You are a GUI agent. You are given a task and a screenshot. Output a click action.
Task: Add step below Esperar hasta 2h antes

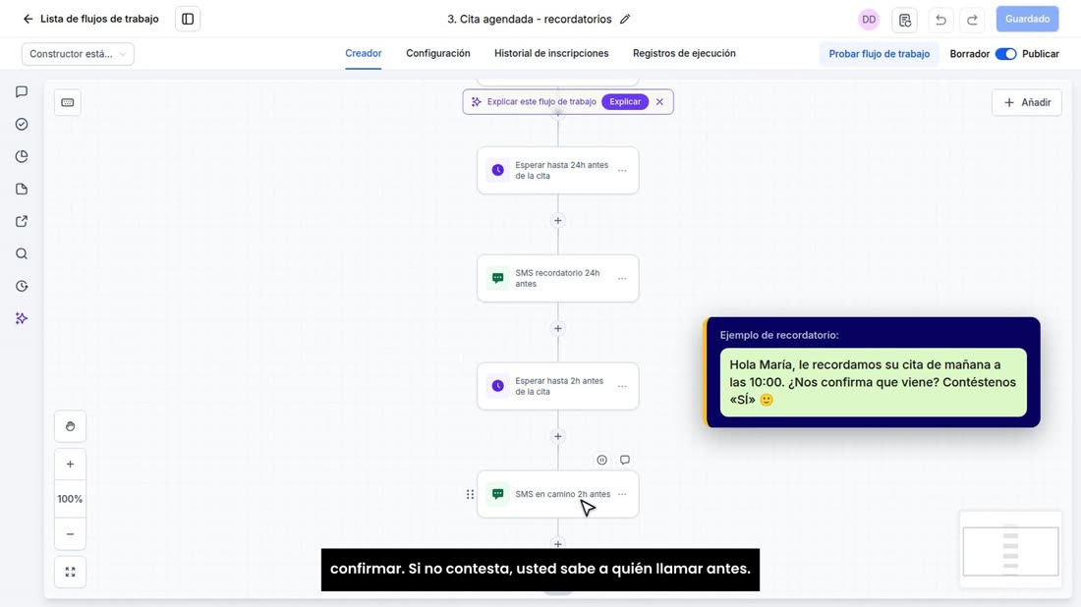click(x=558, y=436)
